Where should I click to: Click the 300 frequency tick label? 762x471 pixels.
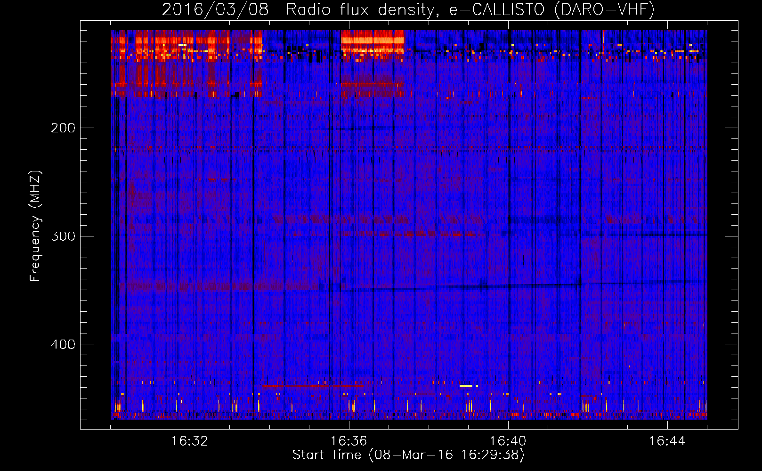(63, 235)
